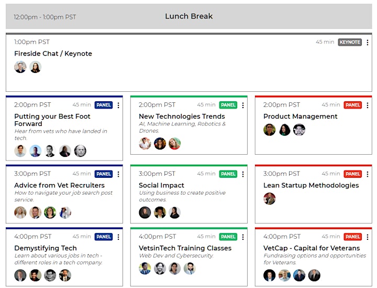Viewport: 377px width, 288px height.
Task: Open the Lean Startup Methodologies session title
Action: click(311, 185)
